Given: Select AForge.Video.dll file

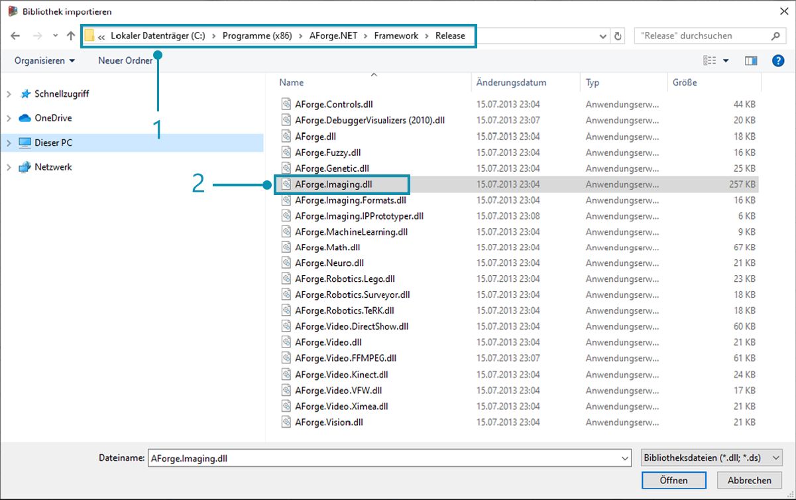Looking at the screenshot, I should pos(328,342).
